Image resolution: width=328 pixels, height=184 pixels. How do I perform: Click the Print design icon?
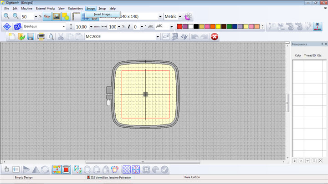(x=41, y=37)
